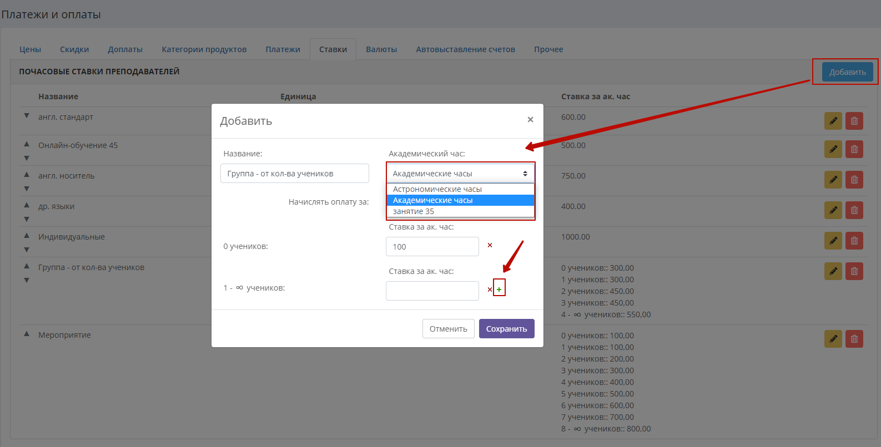
Task: Remove the 0 учеников rate row
Action: pos(490,245)
